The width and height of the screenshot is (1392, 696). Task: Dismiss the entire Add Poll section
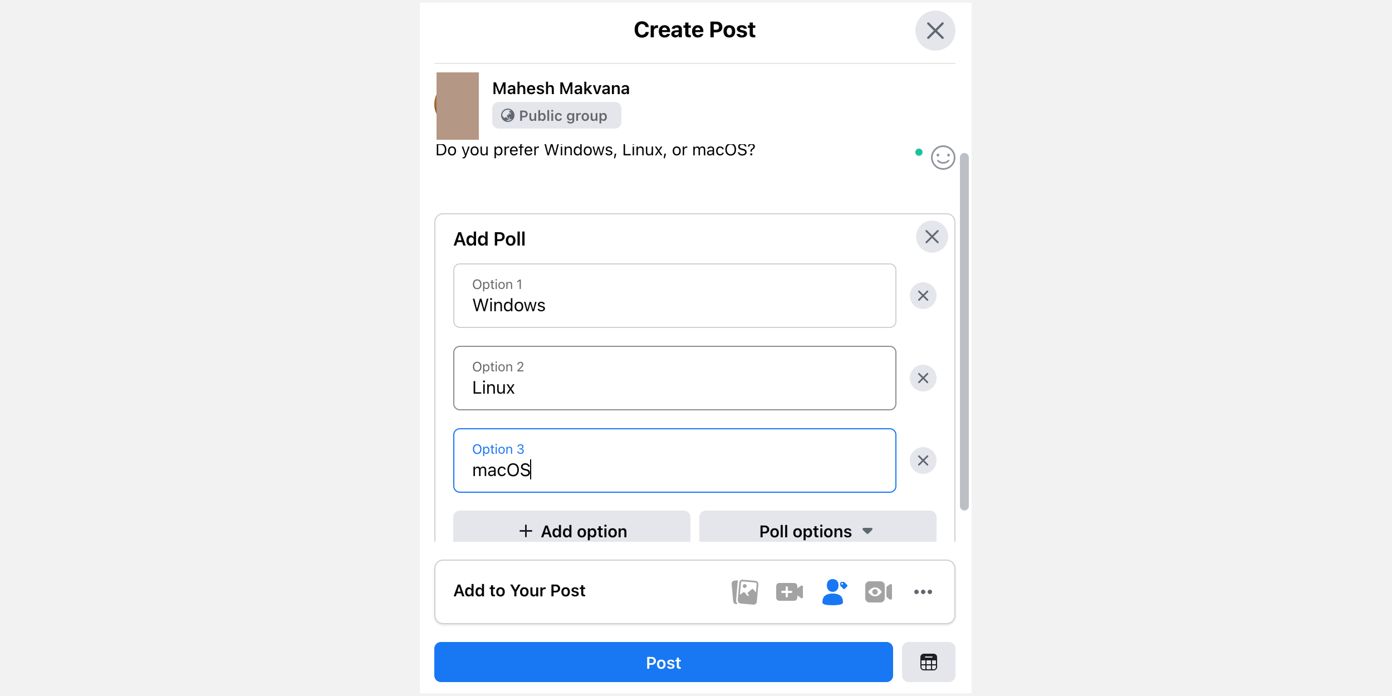pyautogui.click(x=932, y=237)
